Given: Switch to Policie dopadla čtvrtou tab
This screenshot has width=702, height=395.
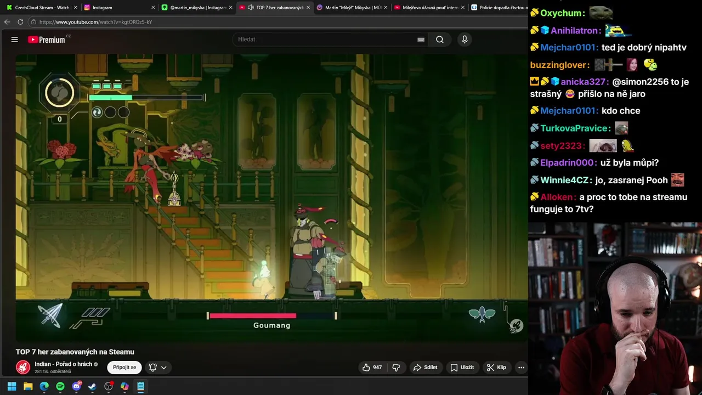Looking at the screenshot, I should [499, 8].
